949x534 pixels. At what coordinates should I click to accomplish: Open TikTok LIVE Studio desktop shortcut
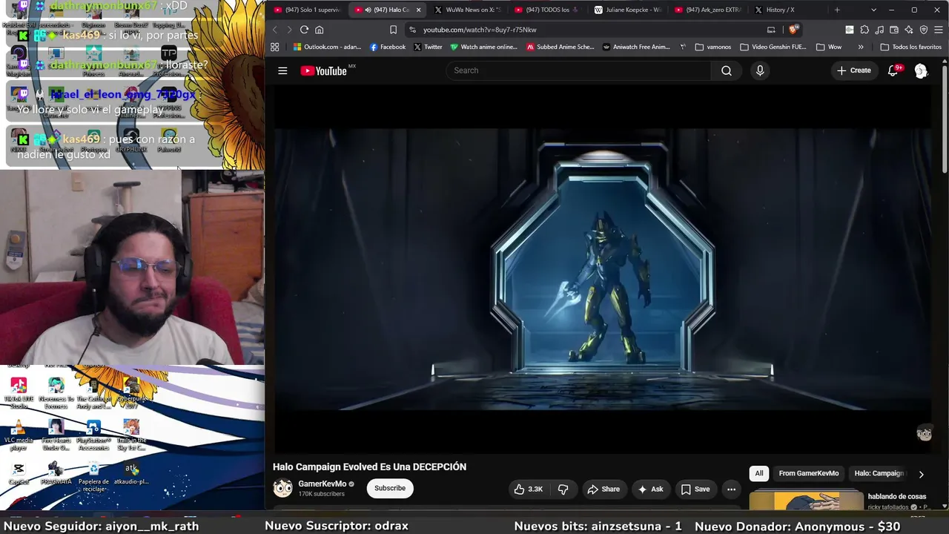[x=19, y=393]
